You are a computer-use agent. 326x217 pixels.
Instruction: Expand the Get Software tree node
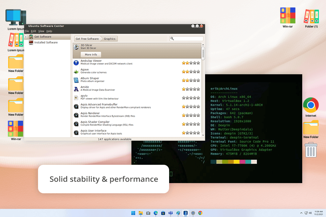[x=26, y=37]
